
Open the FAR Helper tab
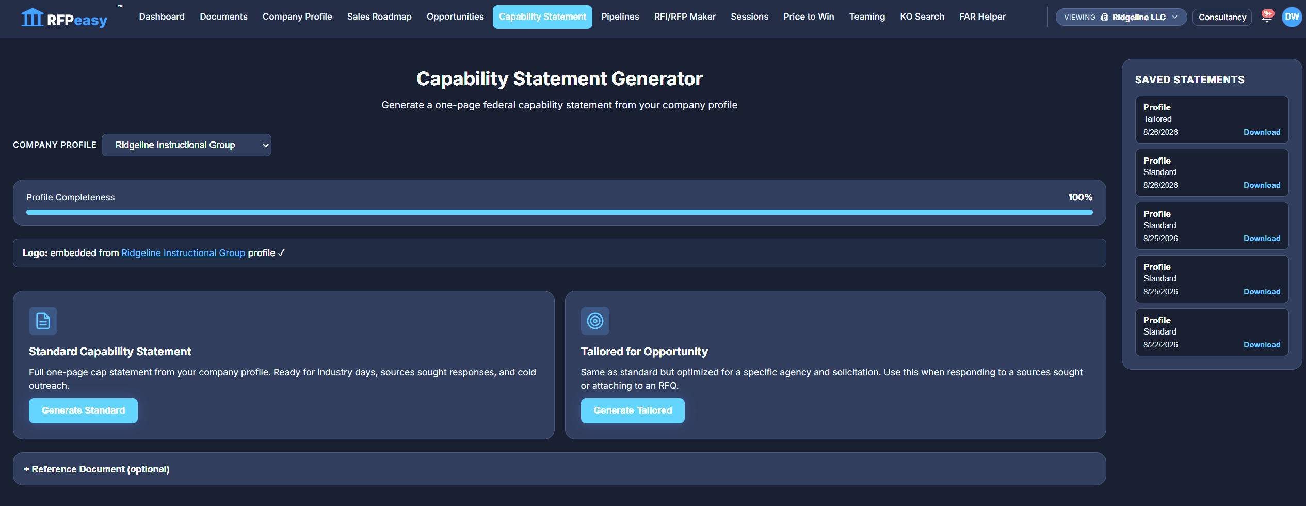(x=982, y=17)
